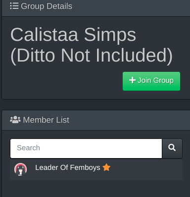Click the Member List heading text
Image resolution: width=190 pixels, height=197 pixels.
coord(46,120)
